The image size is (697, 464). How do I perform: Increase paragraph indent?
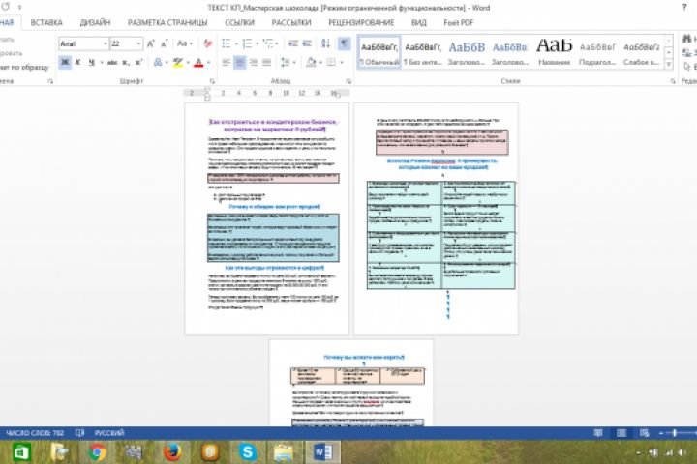307,43
